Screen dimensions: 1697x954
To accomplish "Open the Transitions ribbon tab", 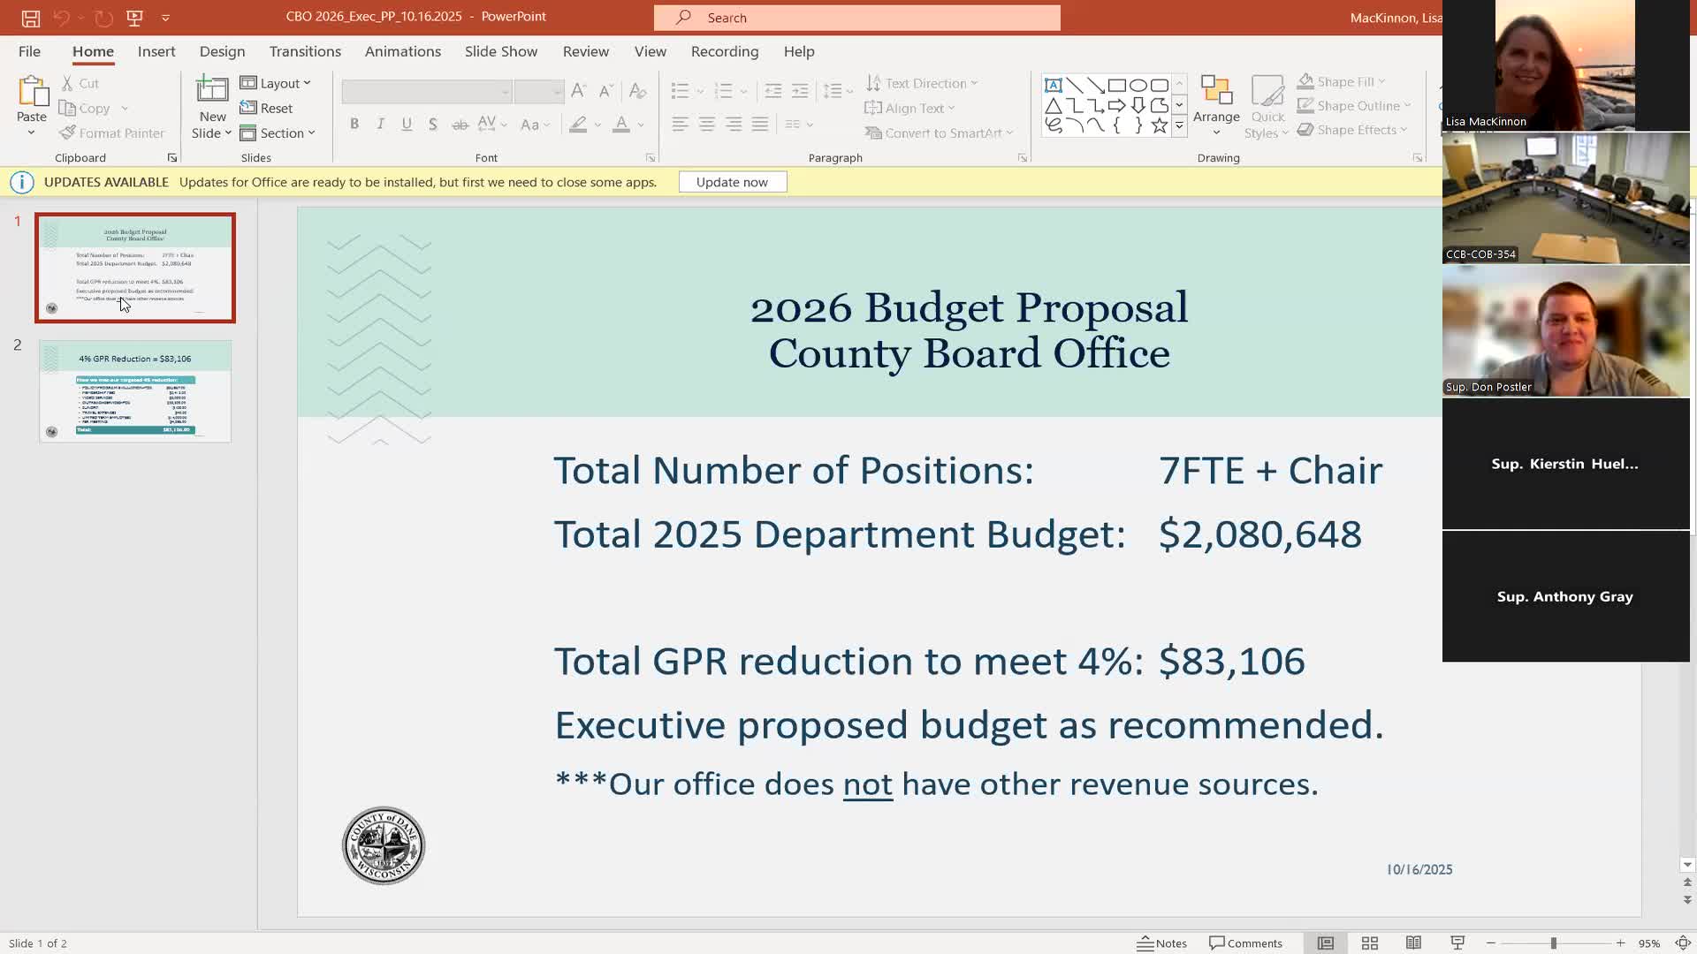I will click(x=305, y=51).
